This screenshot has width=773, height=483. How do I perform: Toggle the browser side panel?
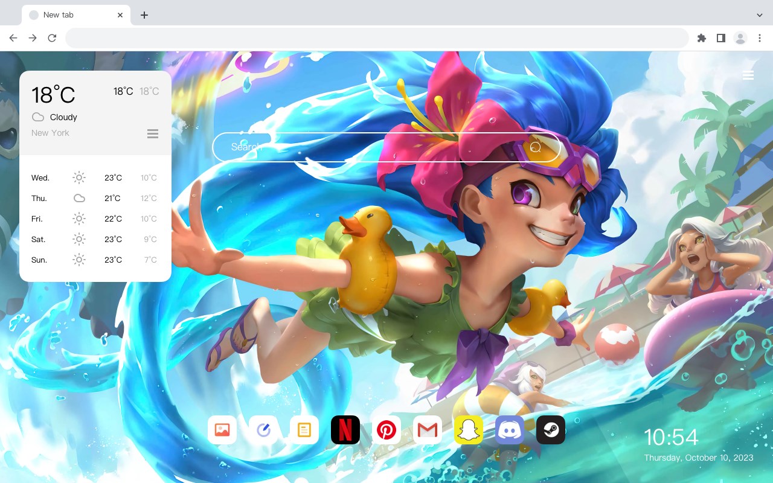tap(720, 38)
